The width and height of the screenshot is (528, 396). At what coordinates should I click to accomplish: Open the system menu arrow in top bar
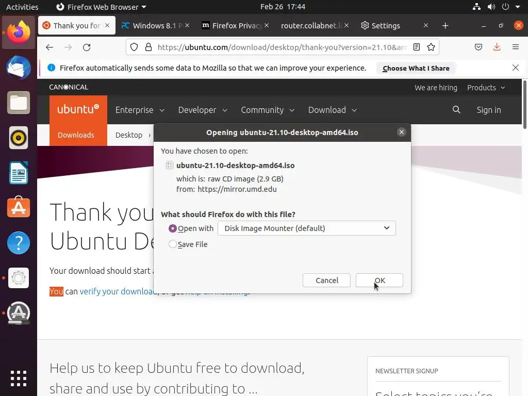click(x=518, y=7)
